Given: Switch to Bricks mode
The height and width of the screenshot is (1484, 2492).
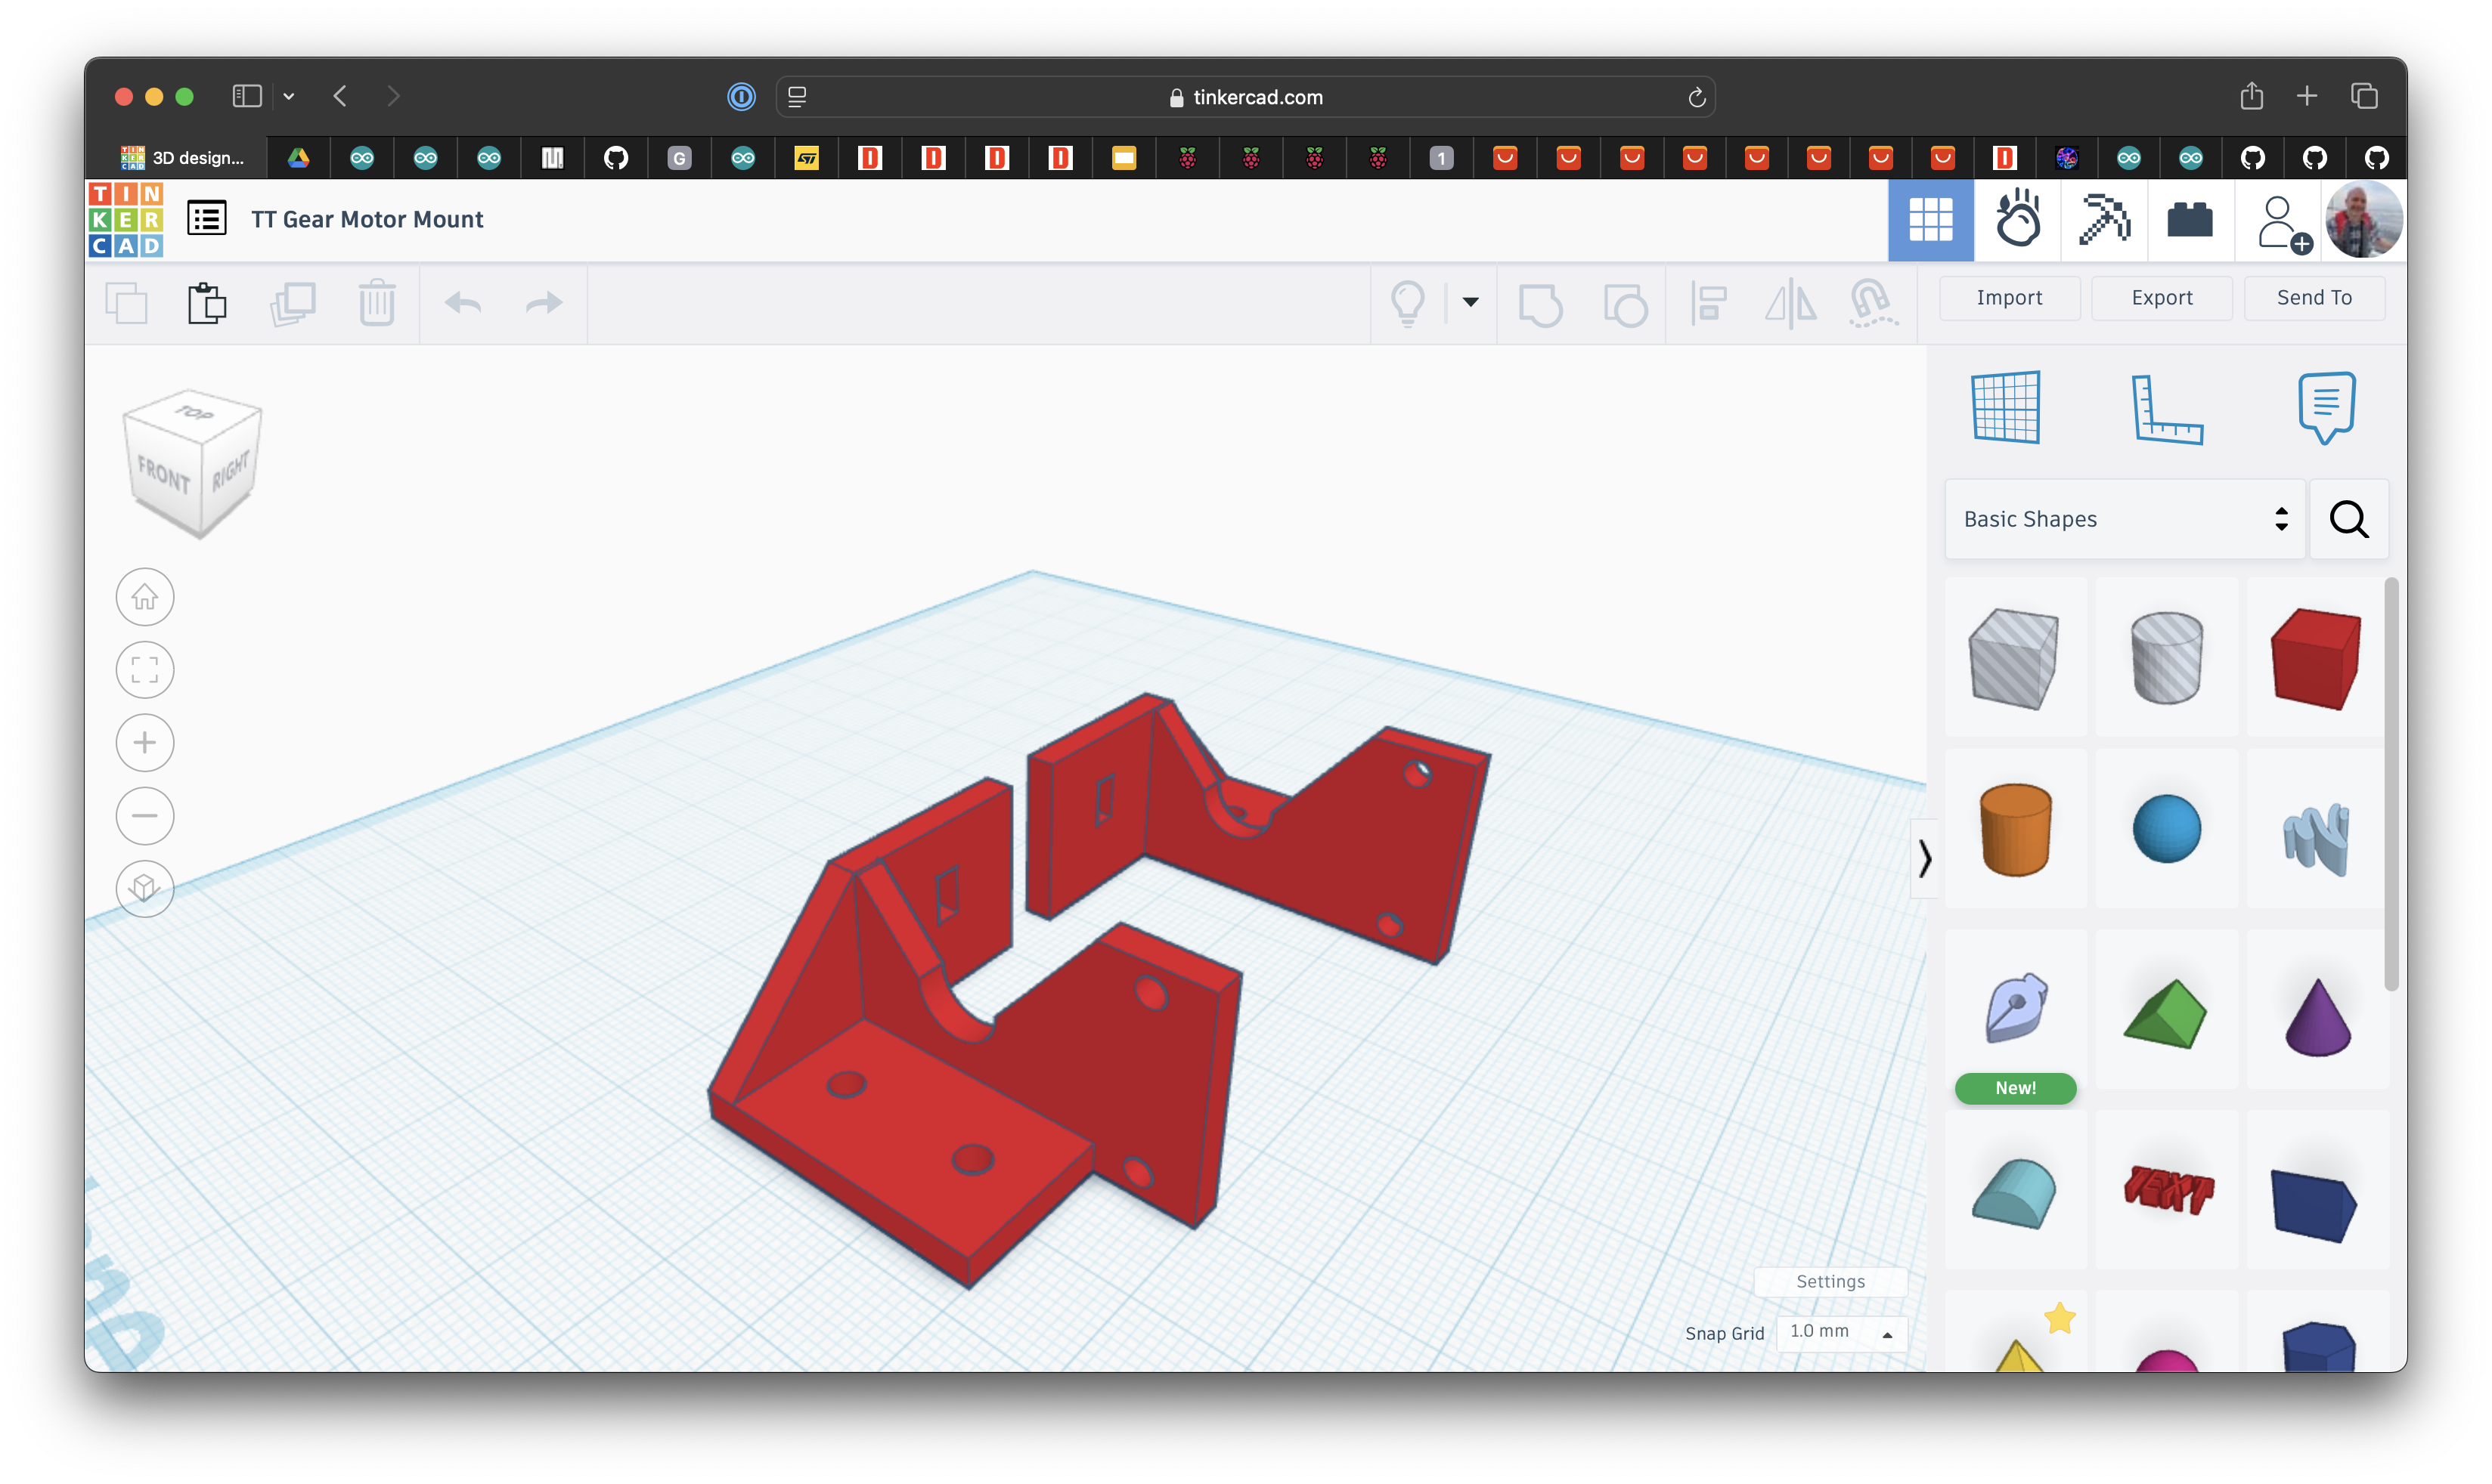Looking at the screenshot, I should [x=2190, y=219].
